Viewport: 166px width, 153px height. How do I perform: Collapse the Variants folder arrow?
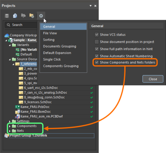click(10, 45)
